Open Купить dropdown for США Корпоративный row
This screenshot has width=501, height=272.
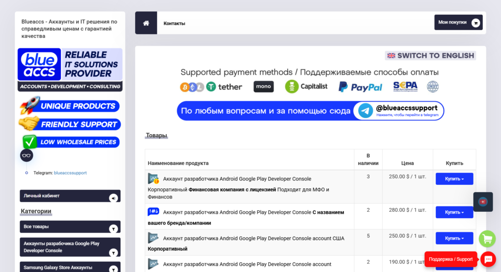(x=454, y=238)
